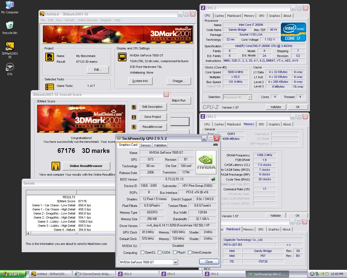Click the Edit Description button
This screenshot has width=347, height=278.
[152, 107]
